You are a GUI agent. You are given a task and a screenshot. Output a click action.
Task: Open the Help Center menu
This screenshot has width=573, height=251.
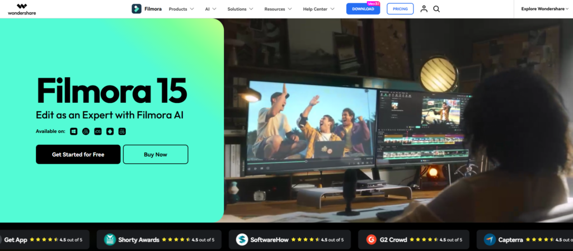coord(318,9)
